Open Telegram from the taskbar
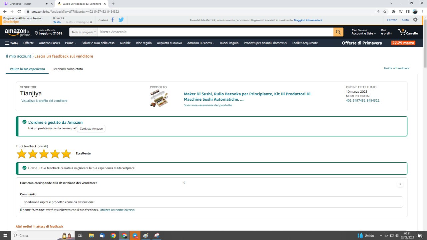Screen dimensions: 427x240 pos(135,236)
